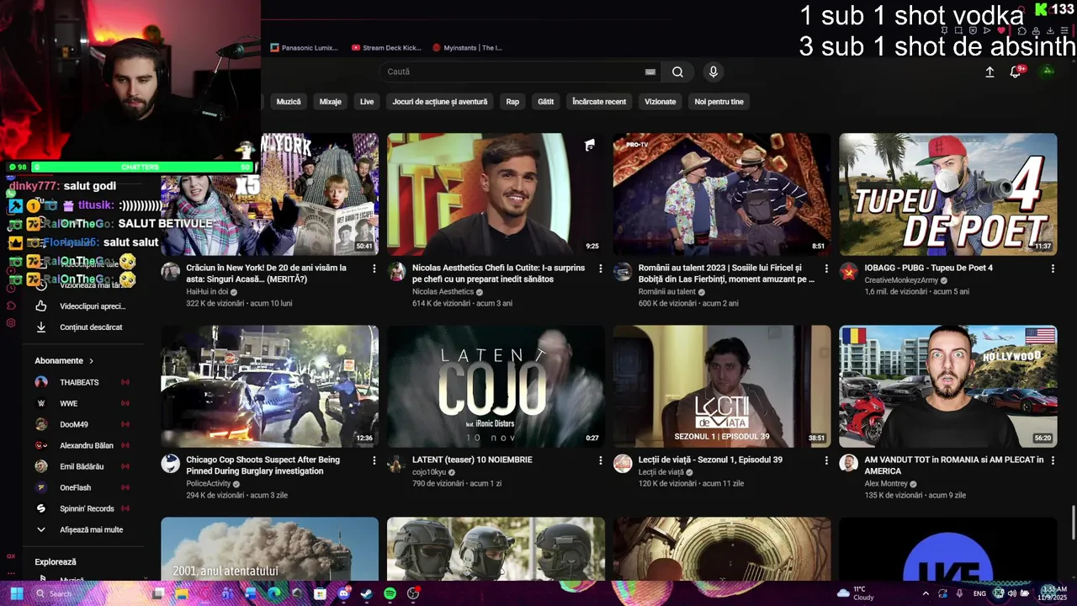Play the Lecții de viață episode thumbnail
1077x606 pixels.
(722, 386)
